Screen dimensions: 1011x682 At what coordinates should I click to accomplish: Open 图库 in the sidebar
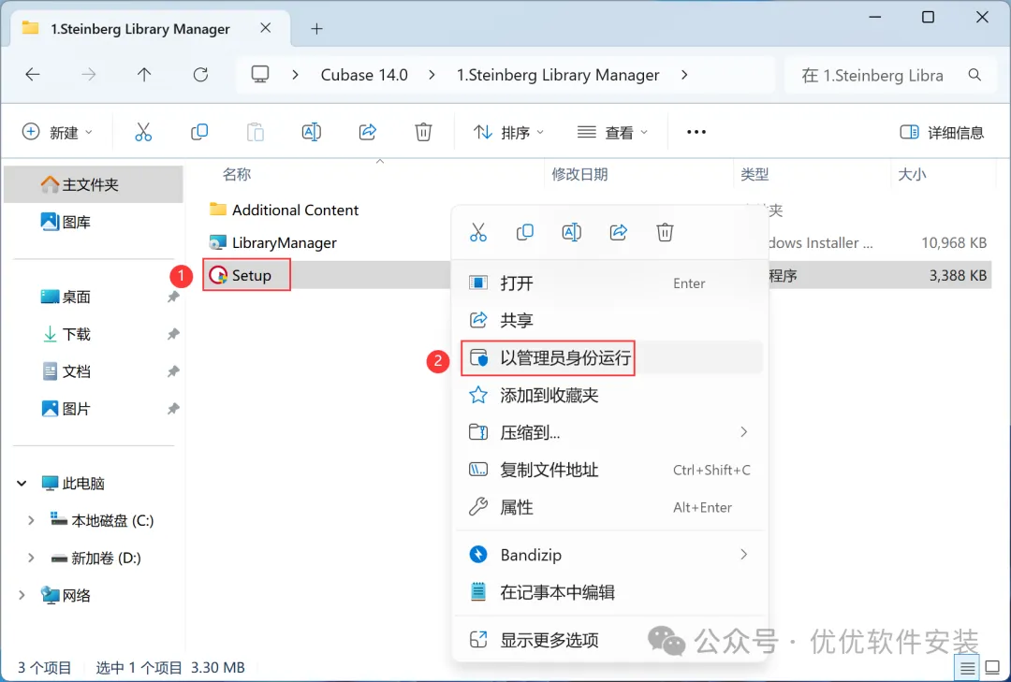[66, 222]
